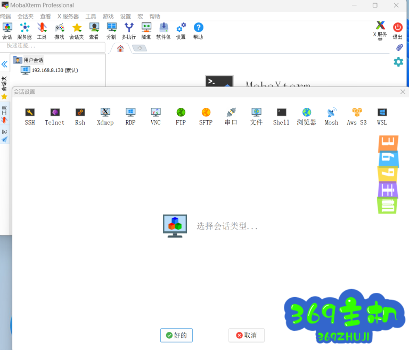Click the teal gear icon on right
409x350 pixels.
tap(398, 62)
